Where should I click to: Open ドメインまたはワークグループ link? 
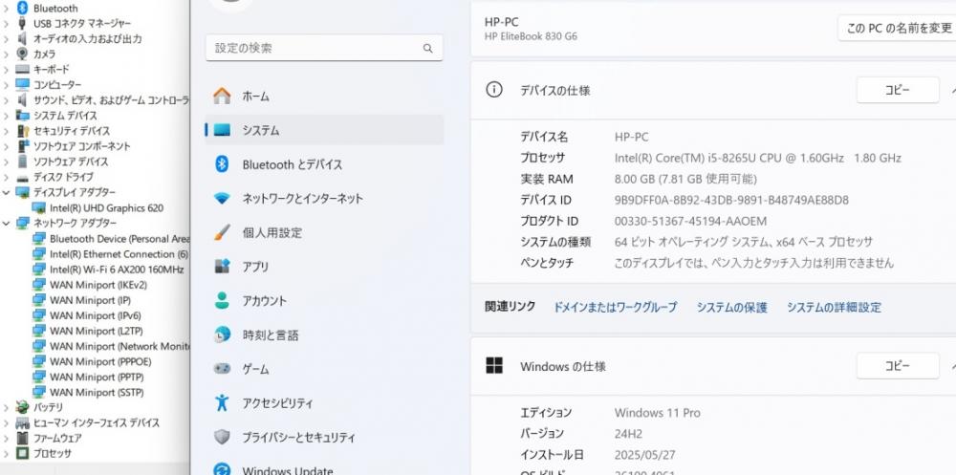[615, 307]
